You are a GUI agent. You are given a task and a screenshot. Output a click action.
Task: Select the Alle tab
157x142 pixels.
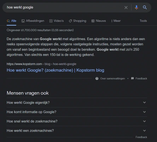[12, 21]
